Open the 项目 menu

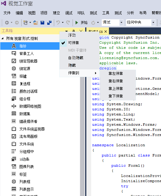[x=44, y=13]
